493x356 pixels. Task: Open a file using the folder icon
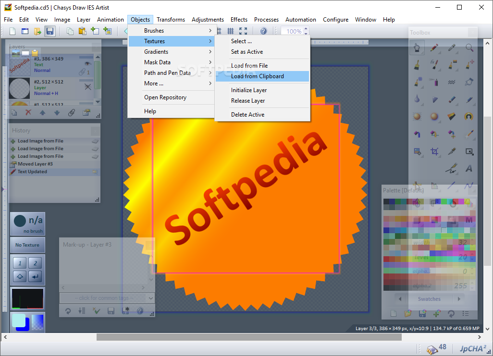(38, 31)
